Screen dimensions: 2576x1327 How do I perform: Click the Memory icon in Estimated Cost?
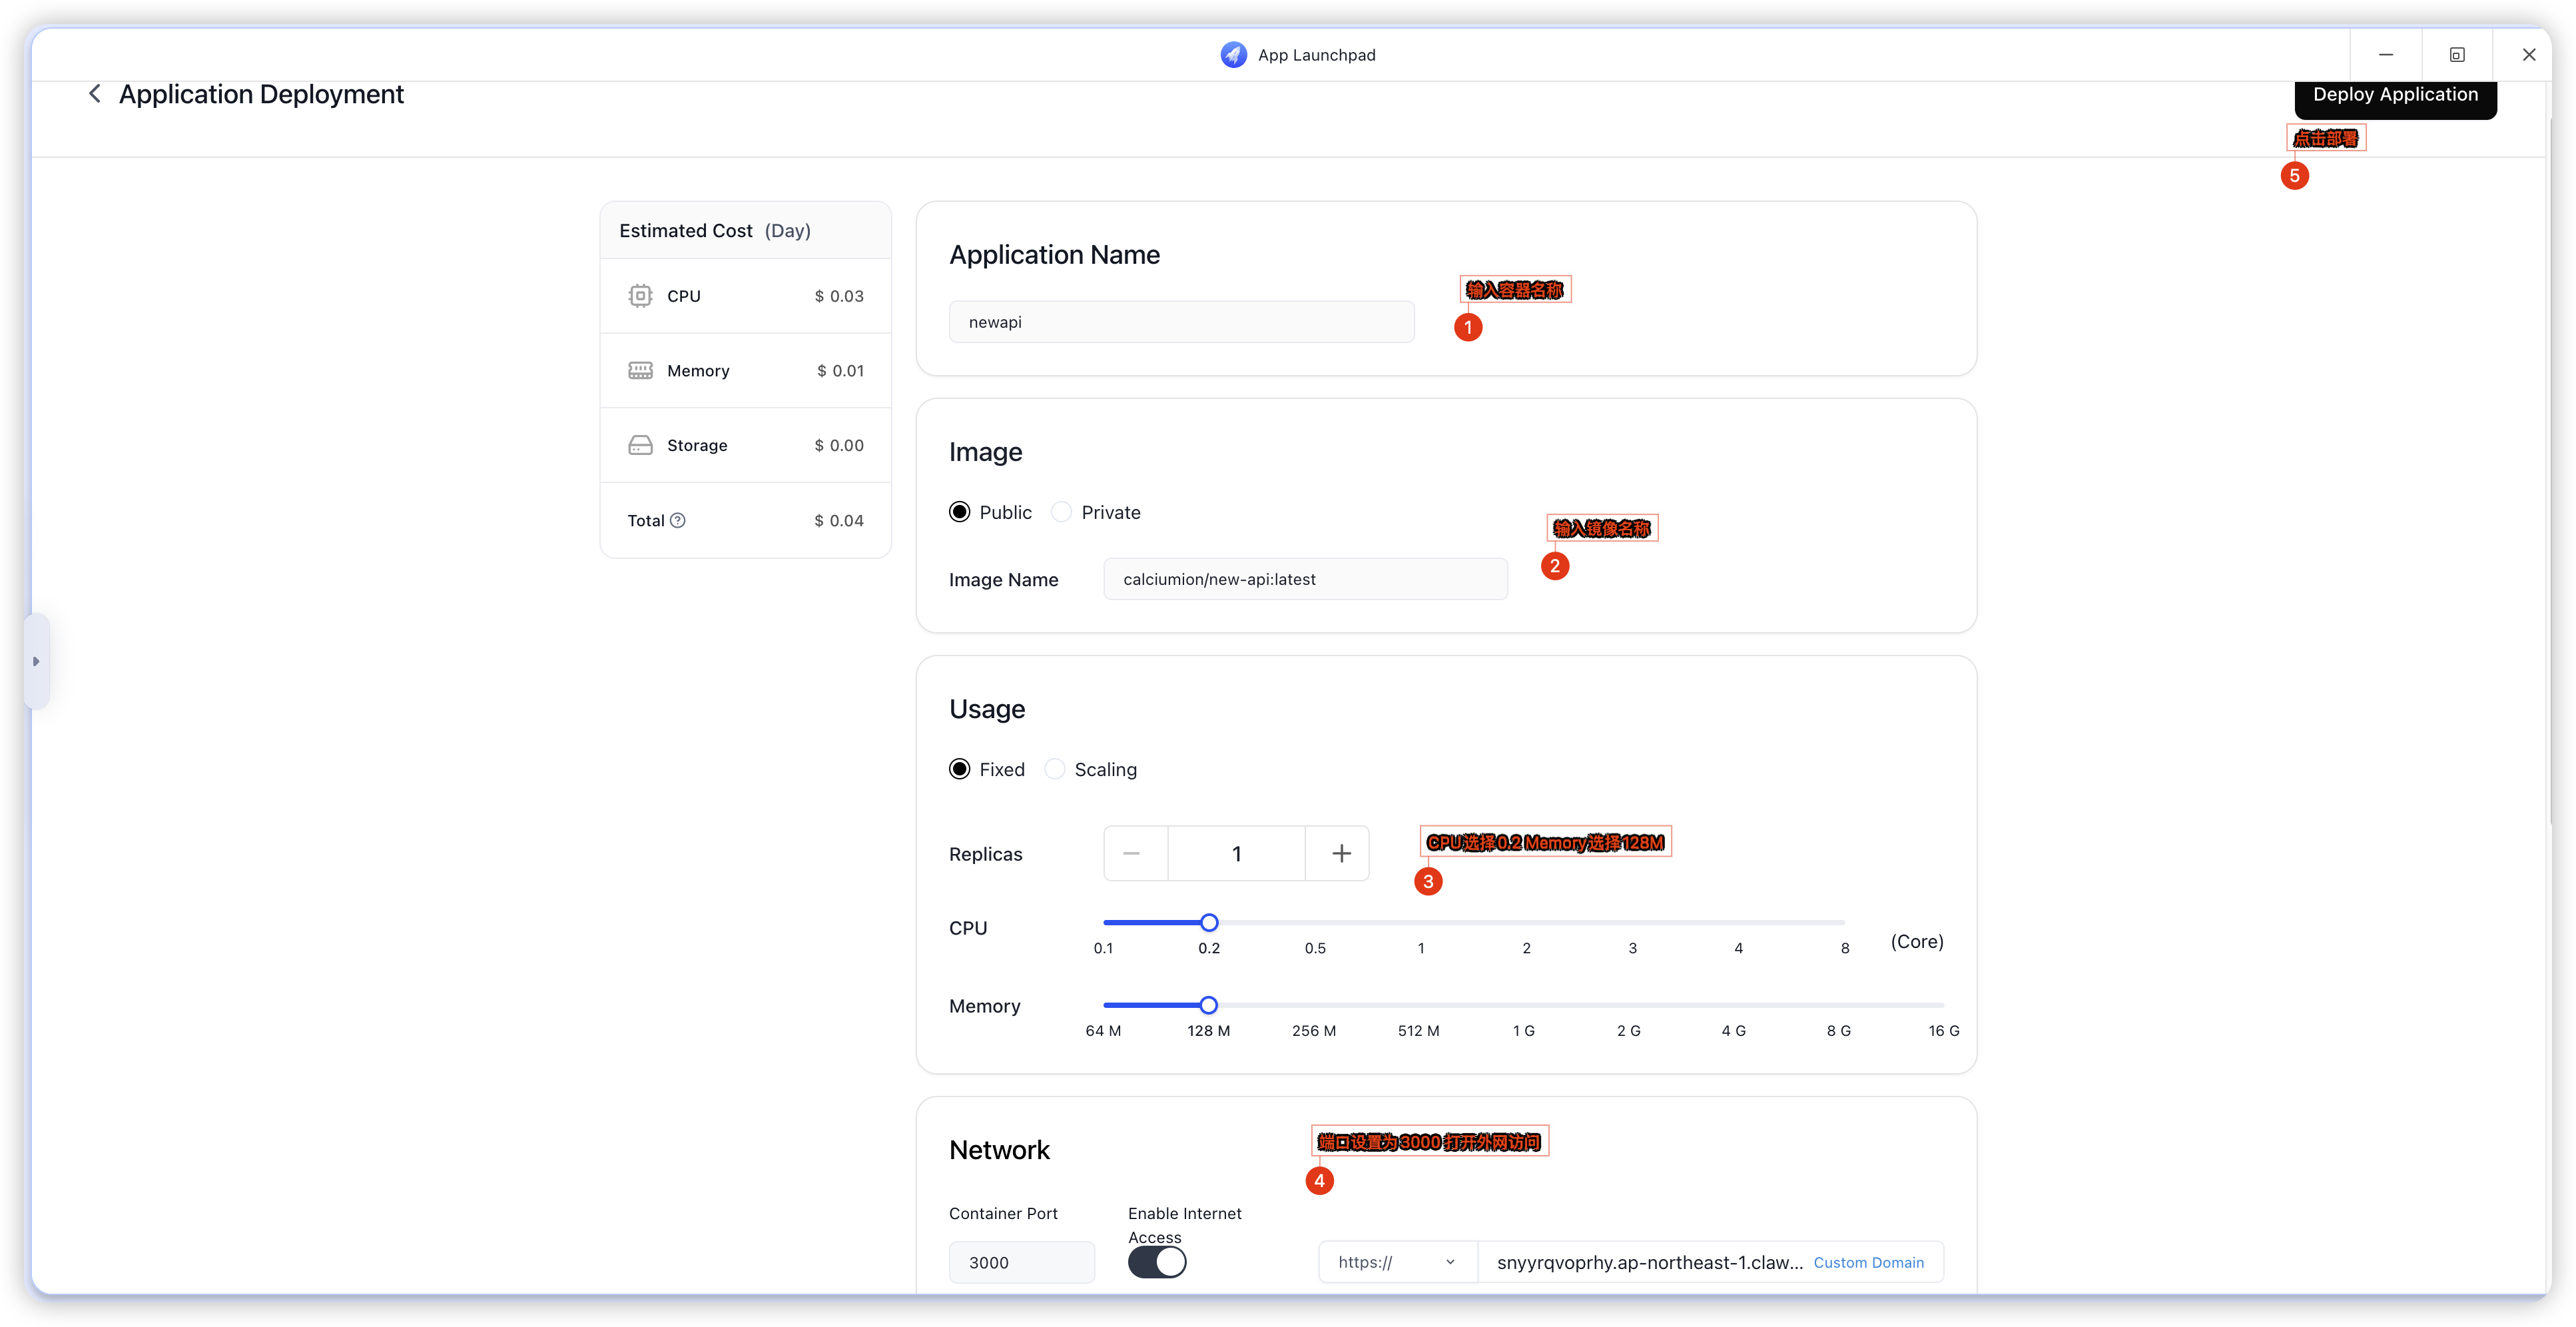click(x=640, y=371)
